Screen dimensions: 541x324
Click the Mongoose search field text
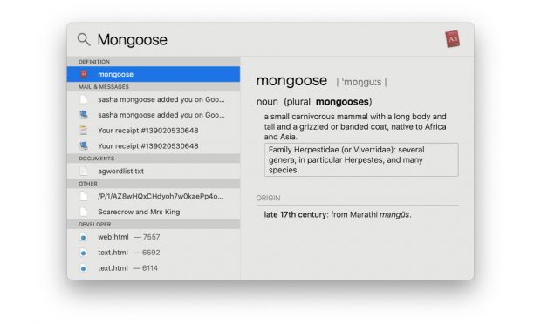coord(132,40)
